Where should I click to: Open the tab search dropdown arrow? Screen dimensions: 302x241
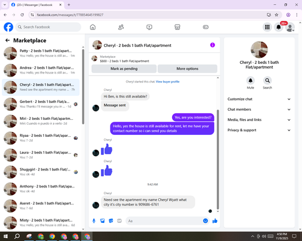[x=5, y=5]
